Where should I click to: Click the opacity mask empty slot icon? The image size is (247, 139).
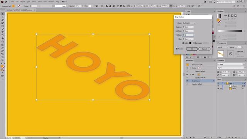(x=231, y=54)
